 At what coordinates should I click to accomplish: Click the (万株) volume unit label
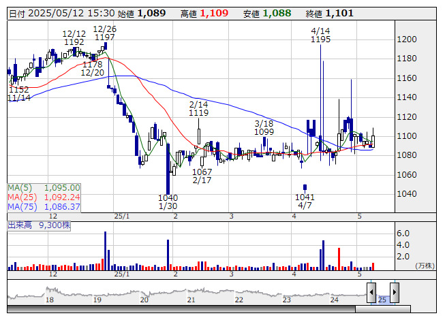coord(425,266)
